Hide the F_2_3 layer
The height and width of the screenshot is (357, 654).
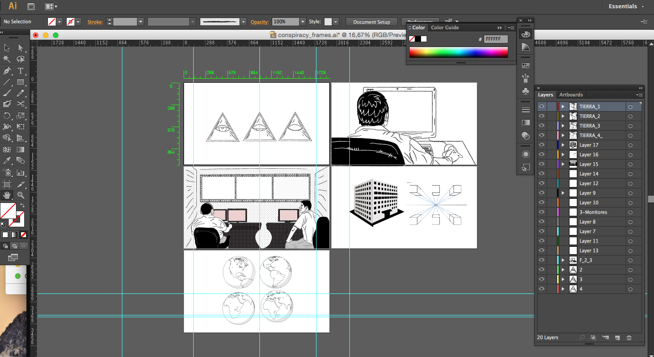(x=542, y=260)
